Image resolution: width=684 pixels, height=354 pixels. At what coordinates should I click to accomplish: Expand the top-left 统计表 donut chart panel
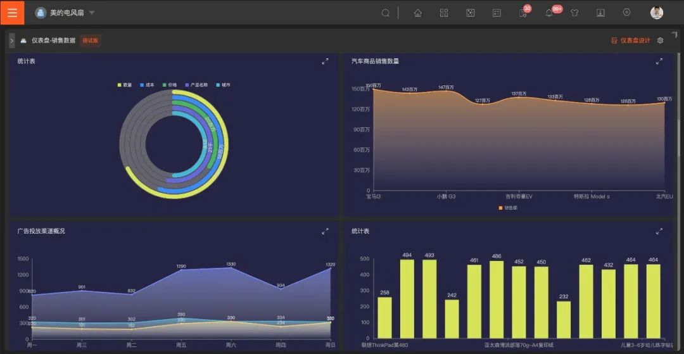pyautogui.click(x=325, y=61)
